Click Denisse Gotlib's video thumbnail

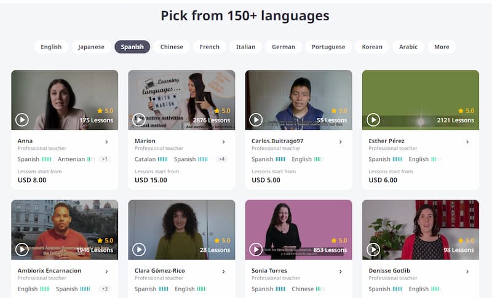point(421,230)
